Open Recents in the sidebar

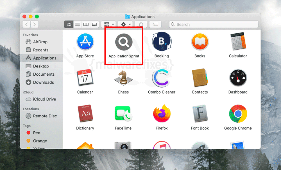[42, 50]
